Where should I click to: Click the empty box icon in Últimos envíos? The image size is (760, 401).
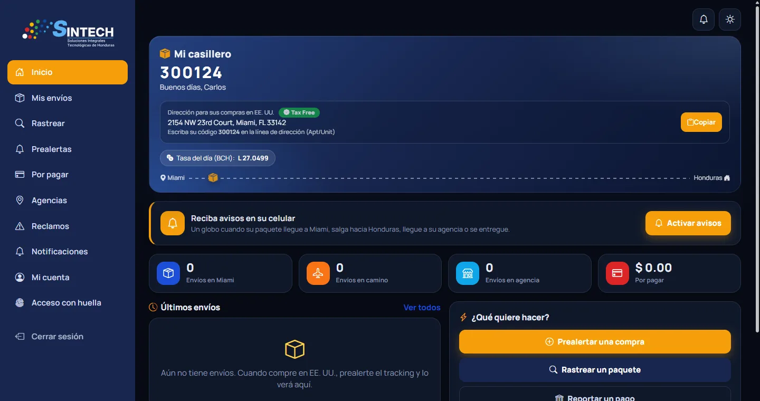[294, 349]
